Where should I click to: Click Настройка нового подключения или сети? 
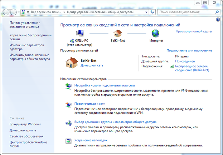pos(105,85)
